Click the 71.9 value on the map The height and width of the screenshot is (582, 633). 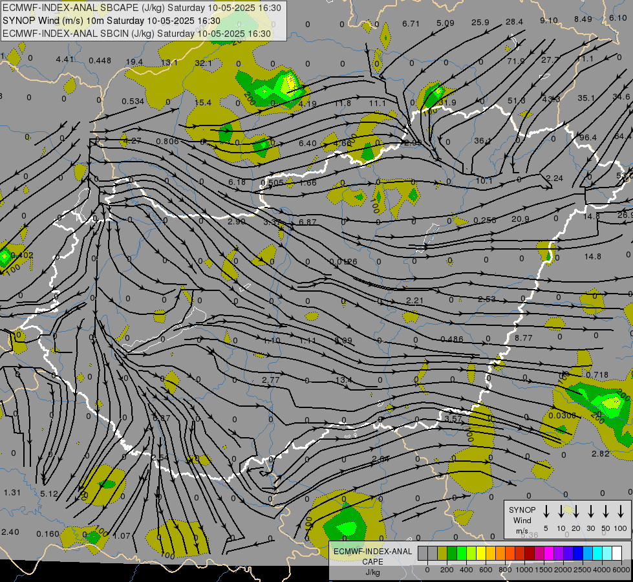(x=515, y=61)
